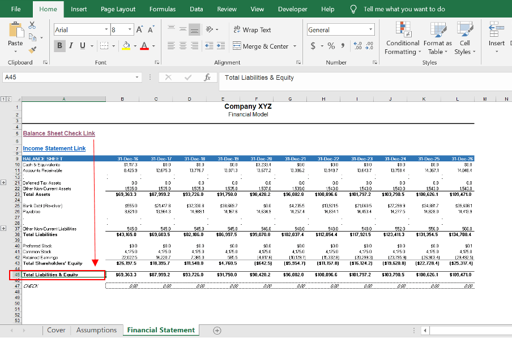Click the Insert Function fx icon
512x338 pixels.
[x=208, y=78]
